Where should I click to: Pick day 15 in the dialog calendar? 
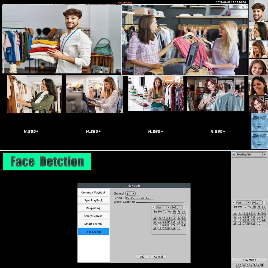(x=174, y=222)
